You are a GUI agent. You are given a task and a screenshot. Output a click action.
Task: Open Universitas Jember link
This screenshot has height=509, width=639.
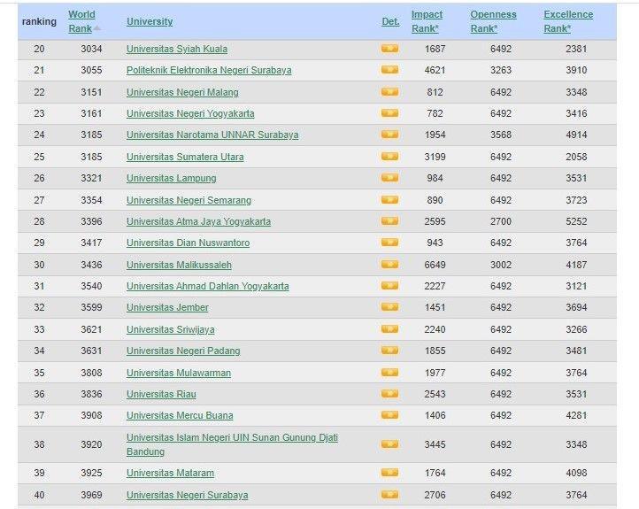167,307
